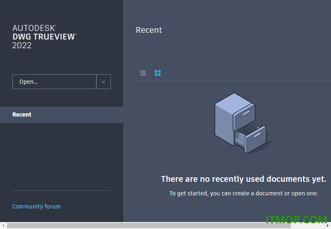Click the Open... button
This screenshot has height=229, width=331.
(55, 82)
